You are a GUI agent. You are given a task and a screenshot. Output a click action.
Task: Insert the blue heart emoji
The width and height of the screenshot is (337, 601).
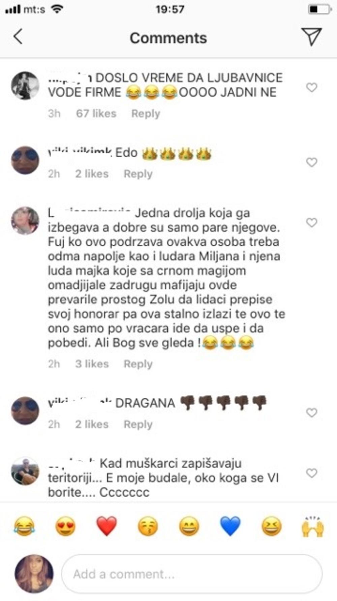point(230,526)
